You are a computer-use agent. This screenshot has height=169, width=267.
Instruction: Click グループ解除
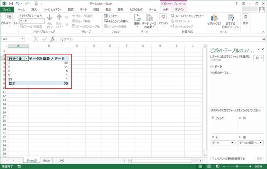coord(81,21)
